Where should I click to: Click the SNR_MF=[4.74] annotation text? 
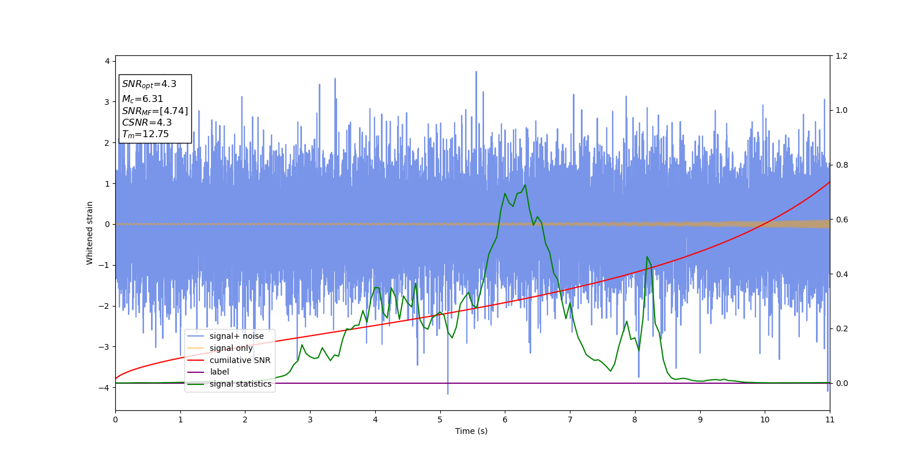(x=155, y=111)
